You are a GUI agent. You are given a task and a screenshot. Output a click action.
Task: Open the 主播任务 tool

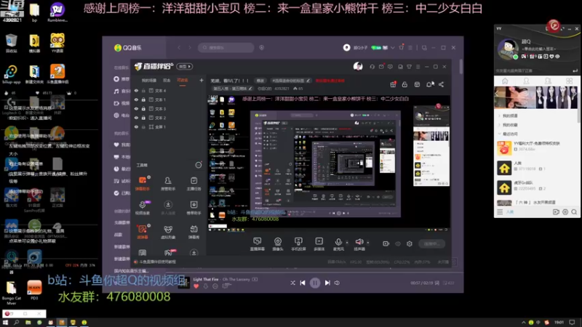pos(194,183)
